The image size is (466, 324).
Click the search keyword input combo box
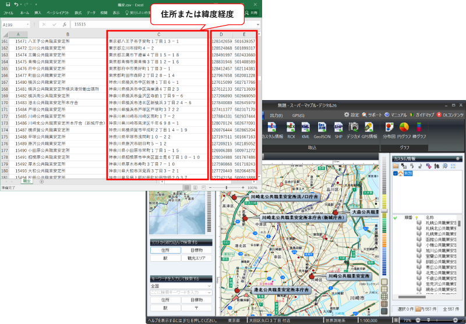click(x=181, y=292)
